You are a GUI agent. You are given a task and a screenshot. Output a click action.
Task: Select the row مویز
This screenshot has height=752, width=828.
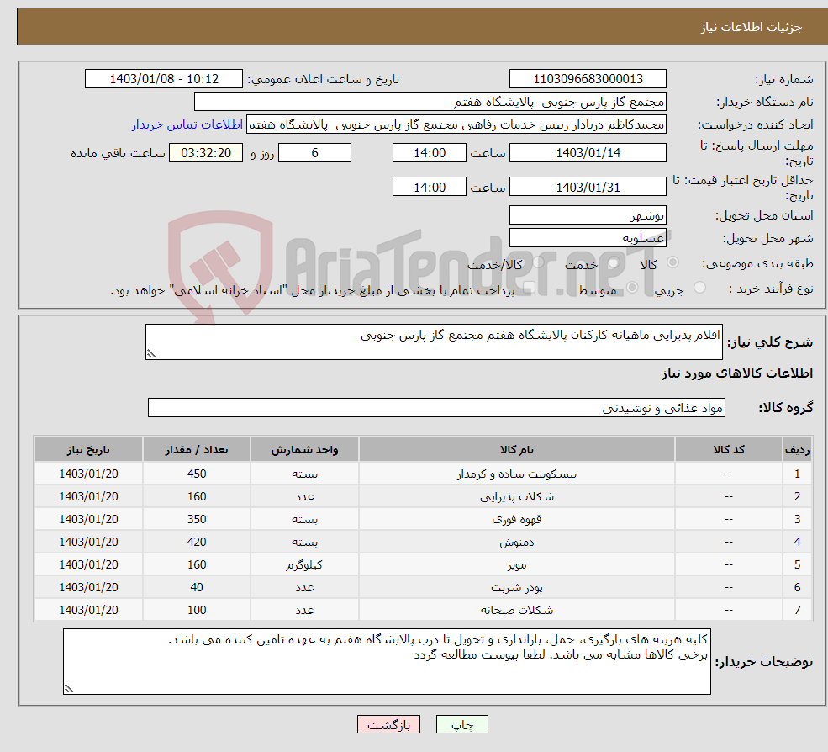point(423,565)
